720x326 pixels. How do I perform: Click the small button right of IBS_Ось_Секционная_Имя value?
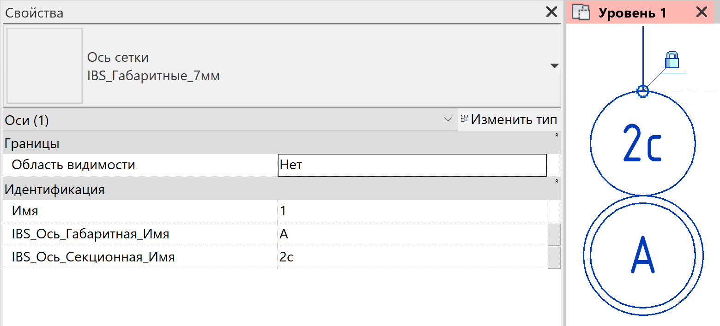tap(554, 257)
